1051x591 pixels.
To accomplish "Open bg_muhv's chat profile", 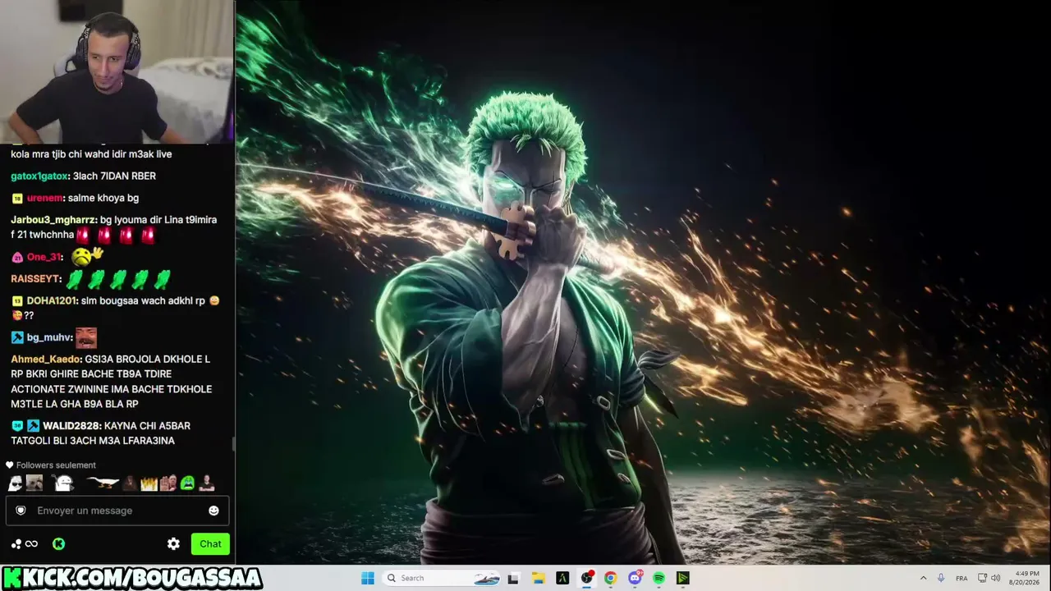I will 49,337.
